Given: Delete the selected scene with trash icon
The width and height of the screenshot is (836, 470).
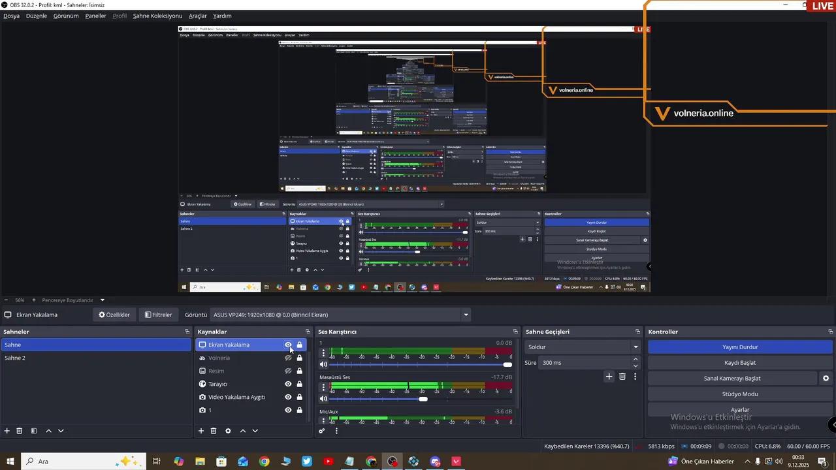Looking at the screenshot, I should 20,431.
